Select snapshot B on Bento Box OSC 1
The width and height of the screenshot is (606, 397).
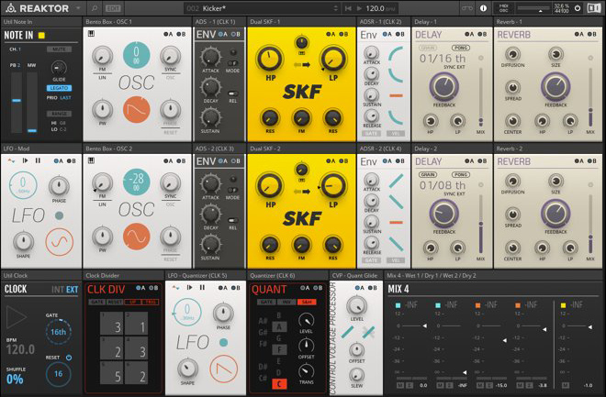pyautogui.click(x=181, y=34)
